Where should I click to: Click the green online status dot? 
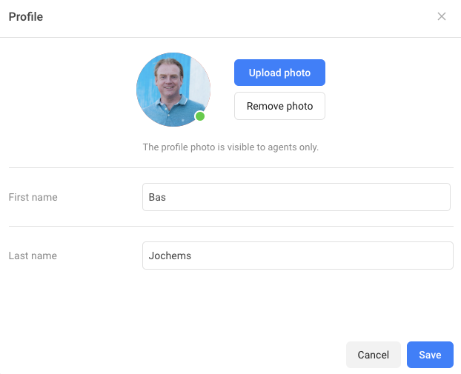tap(200, 116)
